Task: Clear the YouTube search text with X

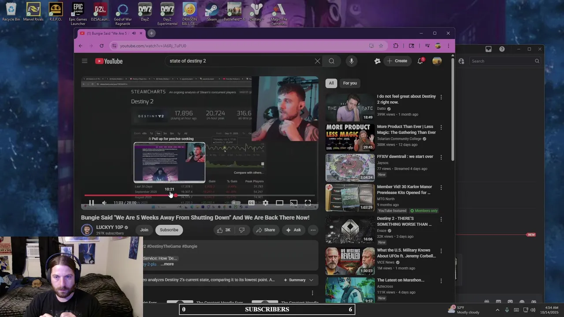Action: (x=317, y=61)
